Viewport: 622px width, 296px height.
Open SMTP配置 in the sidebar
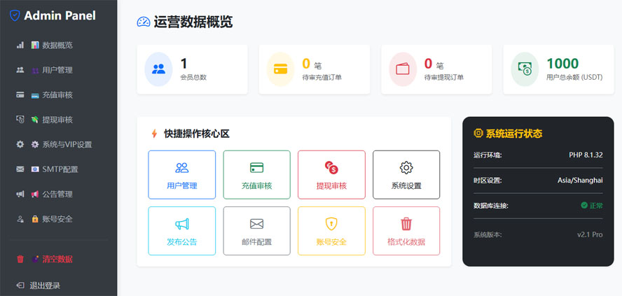tap(59, 169)
